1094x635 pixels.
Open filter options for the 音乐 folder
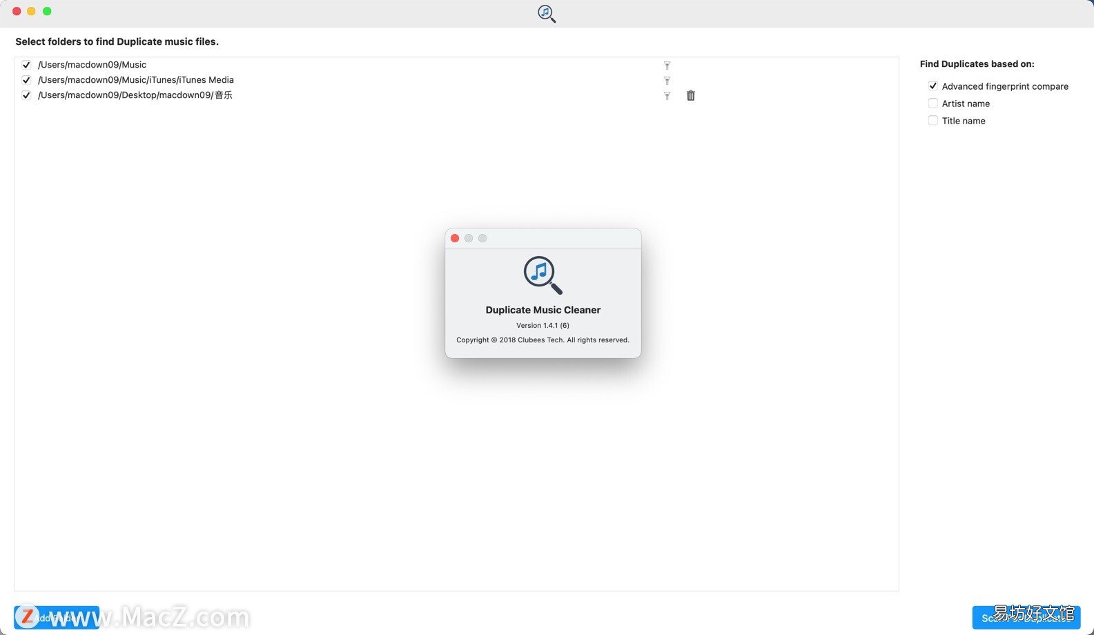pyautogui.click(x=667, y=96)
